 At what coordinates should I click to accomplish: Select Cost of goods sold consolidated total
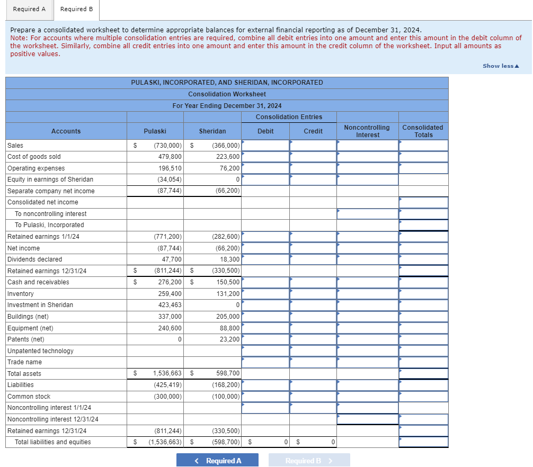click(423, 157)
